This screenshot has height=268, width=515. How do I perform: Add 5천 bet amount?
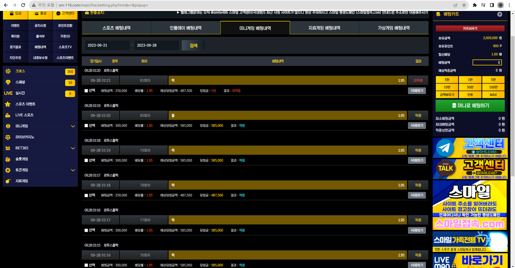447,80
